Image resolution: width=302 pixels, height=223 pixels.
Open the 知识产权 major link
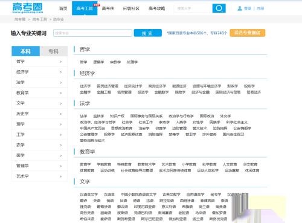117,116
